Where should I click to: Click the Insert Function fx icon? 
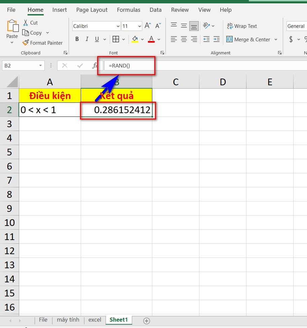click(95, 65)
